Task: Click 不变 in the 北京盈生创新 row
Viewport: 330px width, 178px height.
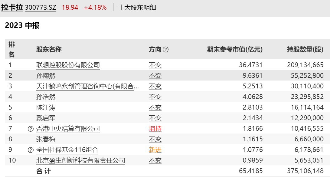Action: (x=155, y=160)
